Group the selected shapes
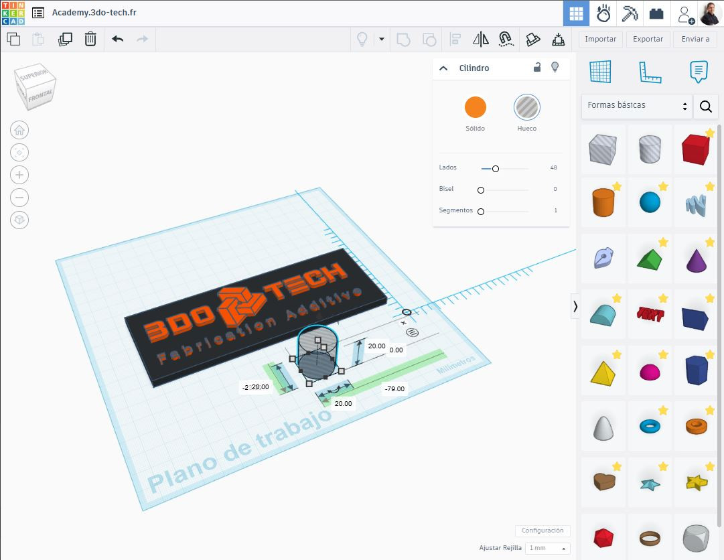This screenshot has height=560, width=724. pyautogui.click(x=404, y=40)
